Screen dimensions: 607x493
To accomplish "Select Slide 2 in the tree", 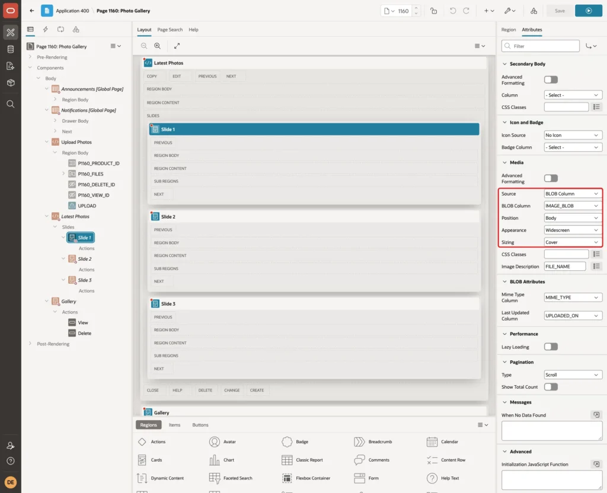I will coord(85,259).
